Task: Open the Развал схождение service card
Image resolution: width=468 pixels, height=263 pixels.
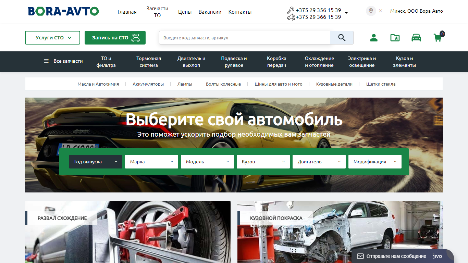Action: 128,232
